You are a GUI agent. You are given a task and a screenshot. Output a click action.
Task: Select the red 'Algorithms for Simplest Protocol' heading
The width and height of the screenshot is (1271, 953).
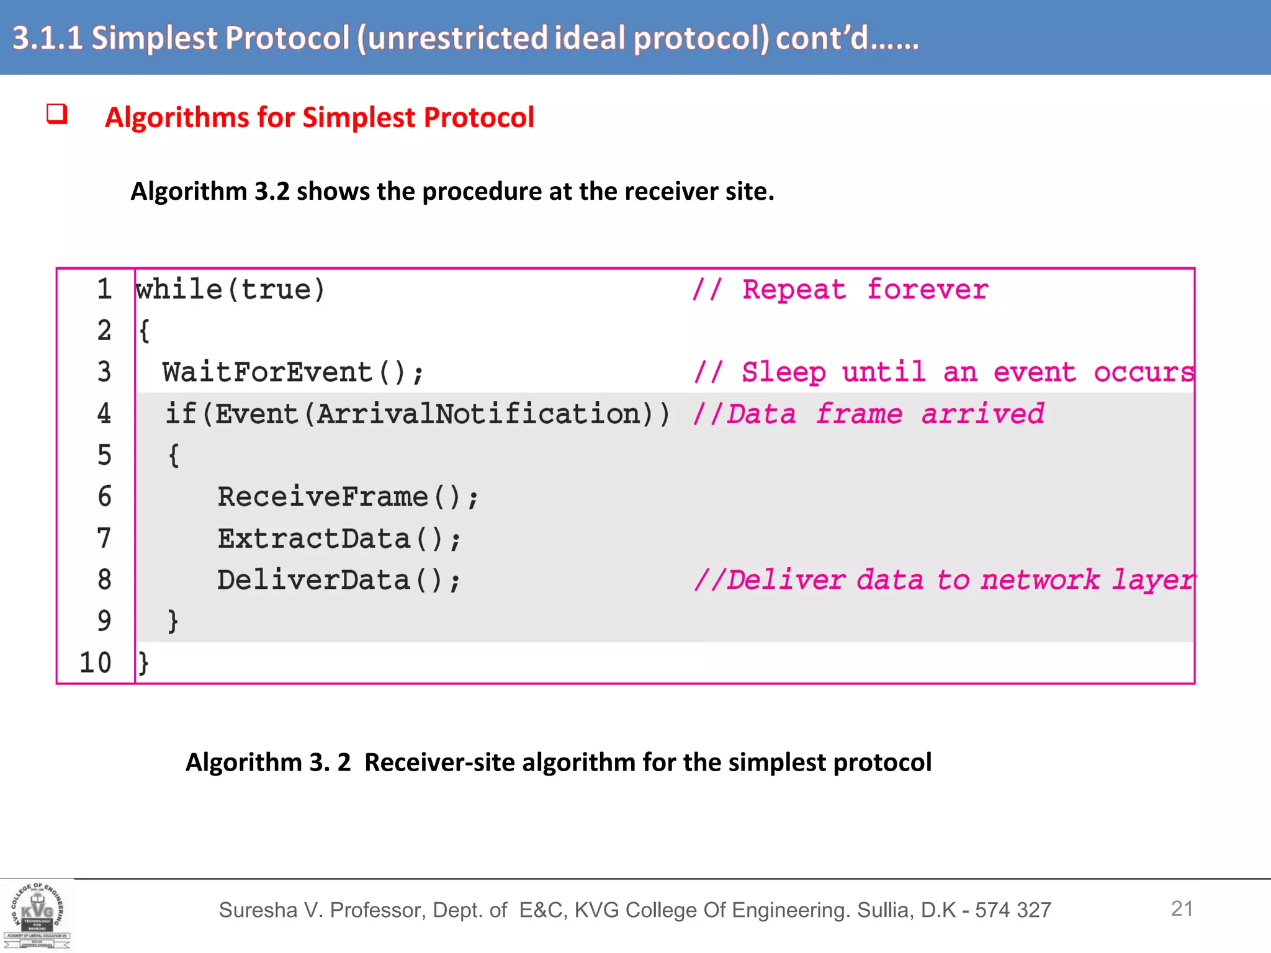pos(320,118)
